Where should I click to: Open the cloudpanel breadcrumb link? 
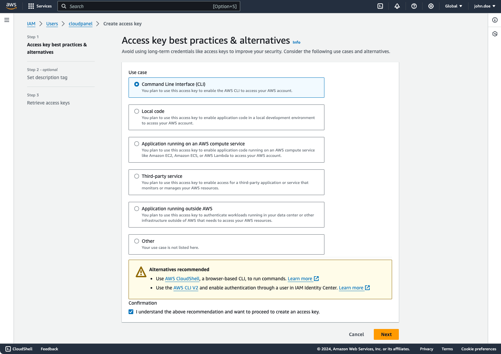(81, 24)
